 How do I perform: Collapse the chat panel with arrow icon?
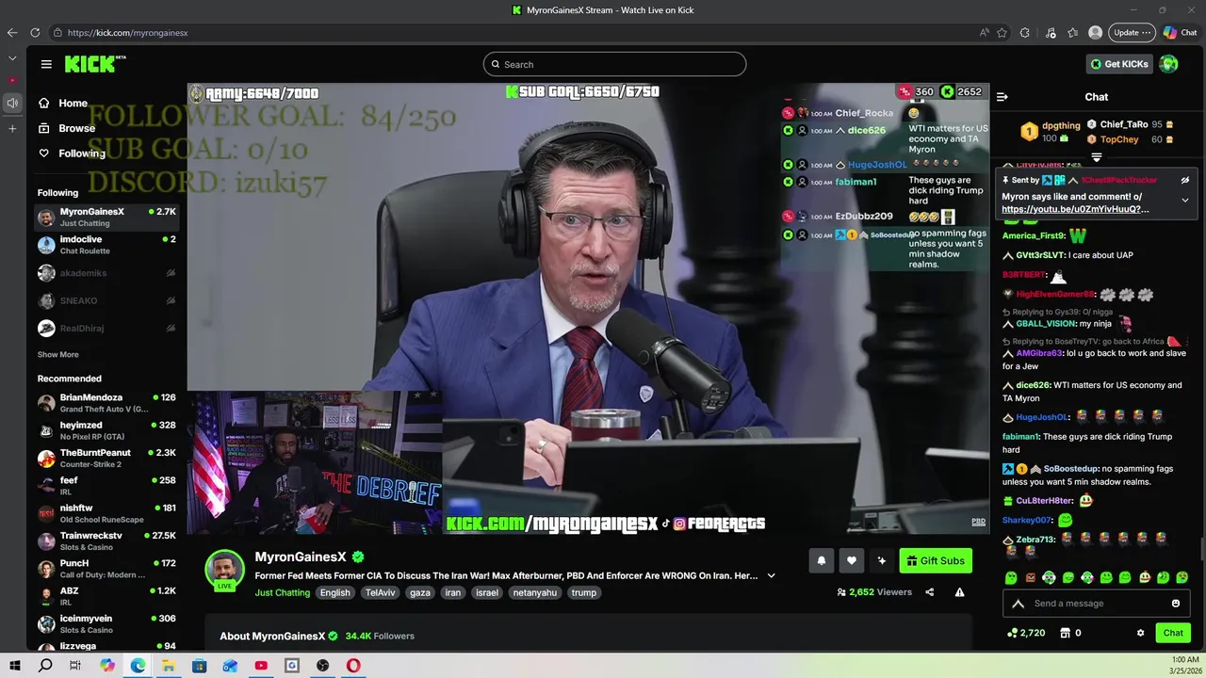[x=1002, y=97]
